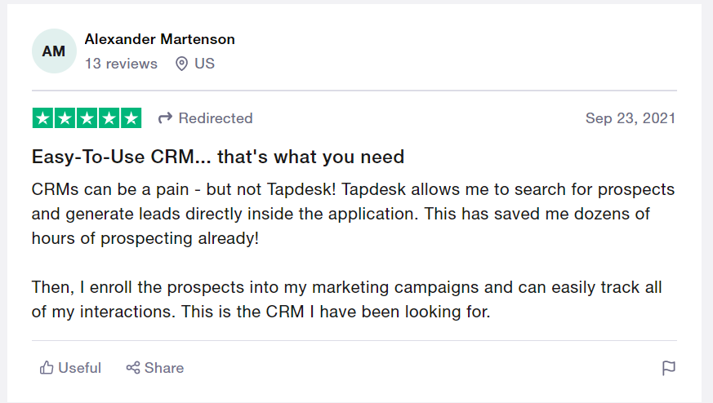Click the Redirected label text

tap(216, 118)
